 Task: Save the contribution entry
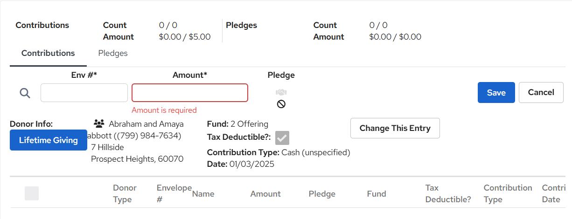click(x=496, y=92)
